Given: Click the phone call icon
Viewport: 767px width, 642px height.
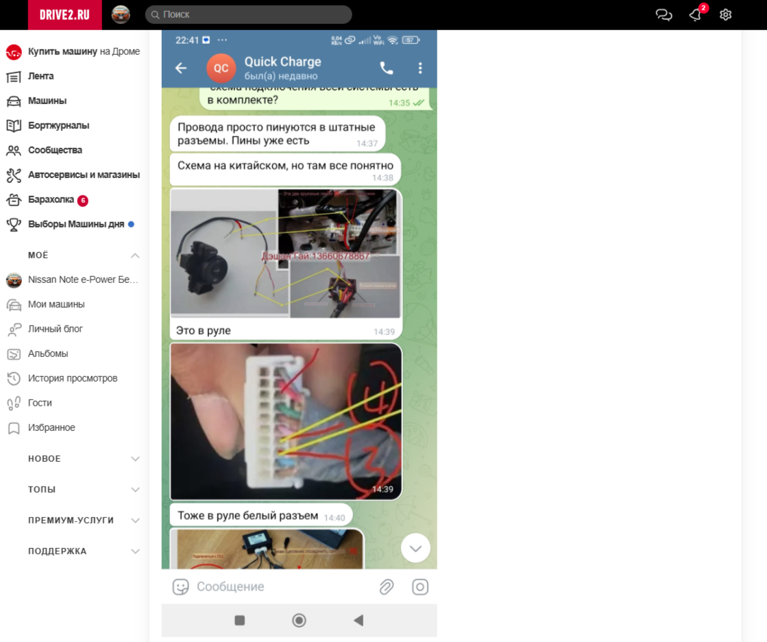Looking at the screenshot, I should pyautogui.click(x=387, y=68).
